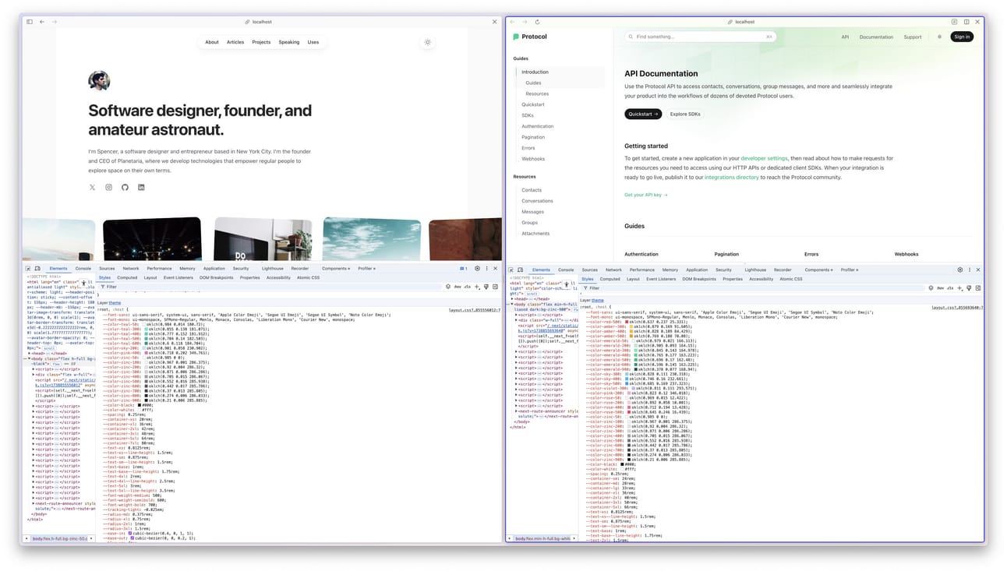Switch to Console tab in left DevTools

(x=83, y=269)
